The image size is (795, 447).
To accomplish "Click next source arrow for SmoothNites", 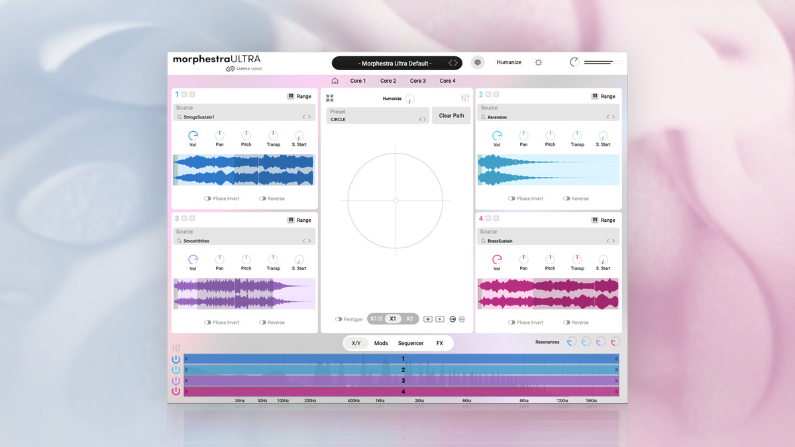I will click(309, 241).
